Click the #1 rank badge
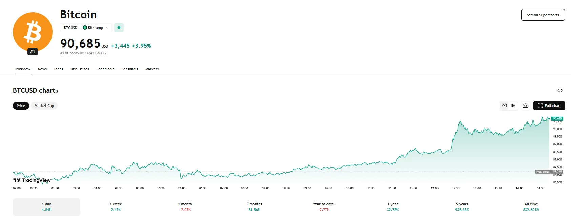Screen dimensions: 571x223 click(x=33, y=52)
